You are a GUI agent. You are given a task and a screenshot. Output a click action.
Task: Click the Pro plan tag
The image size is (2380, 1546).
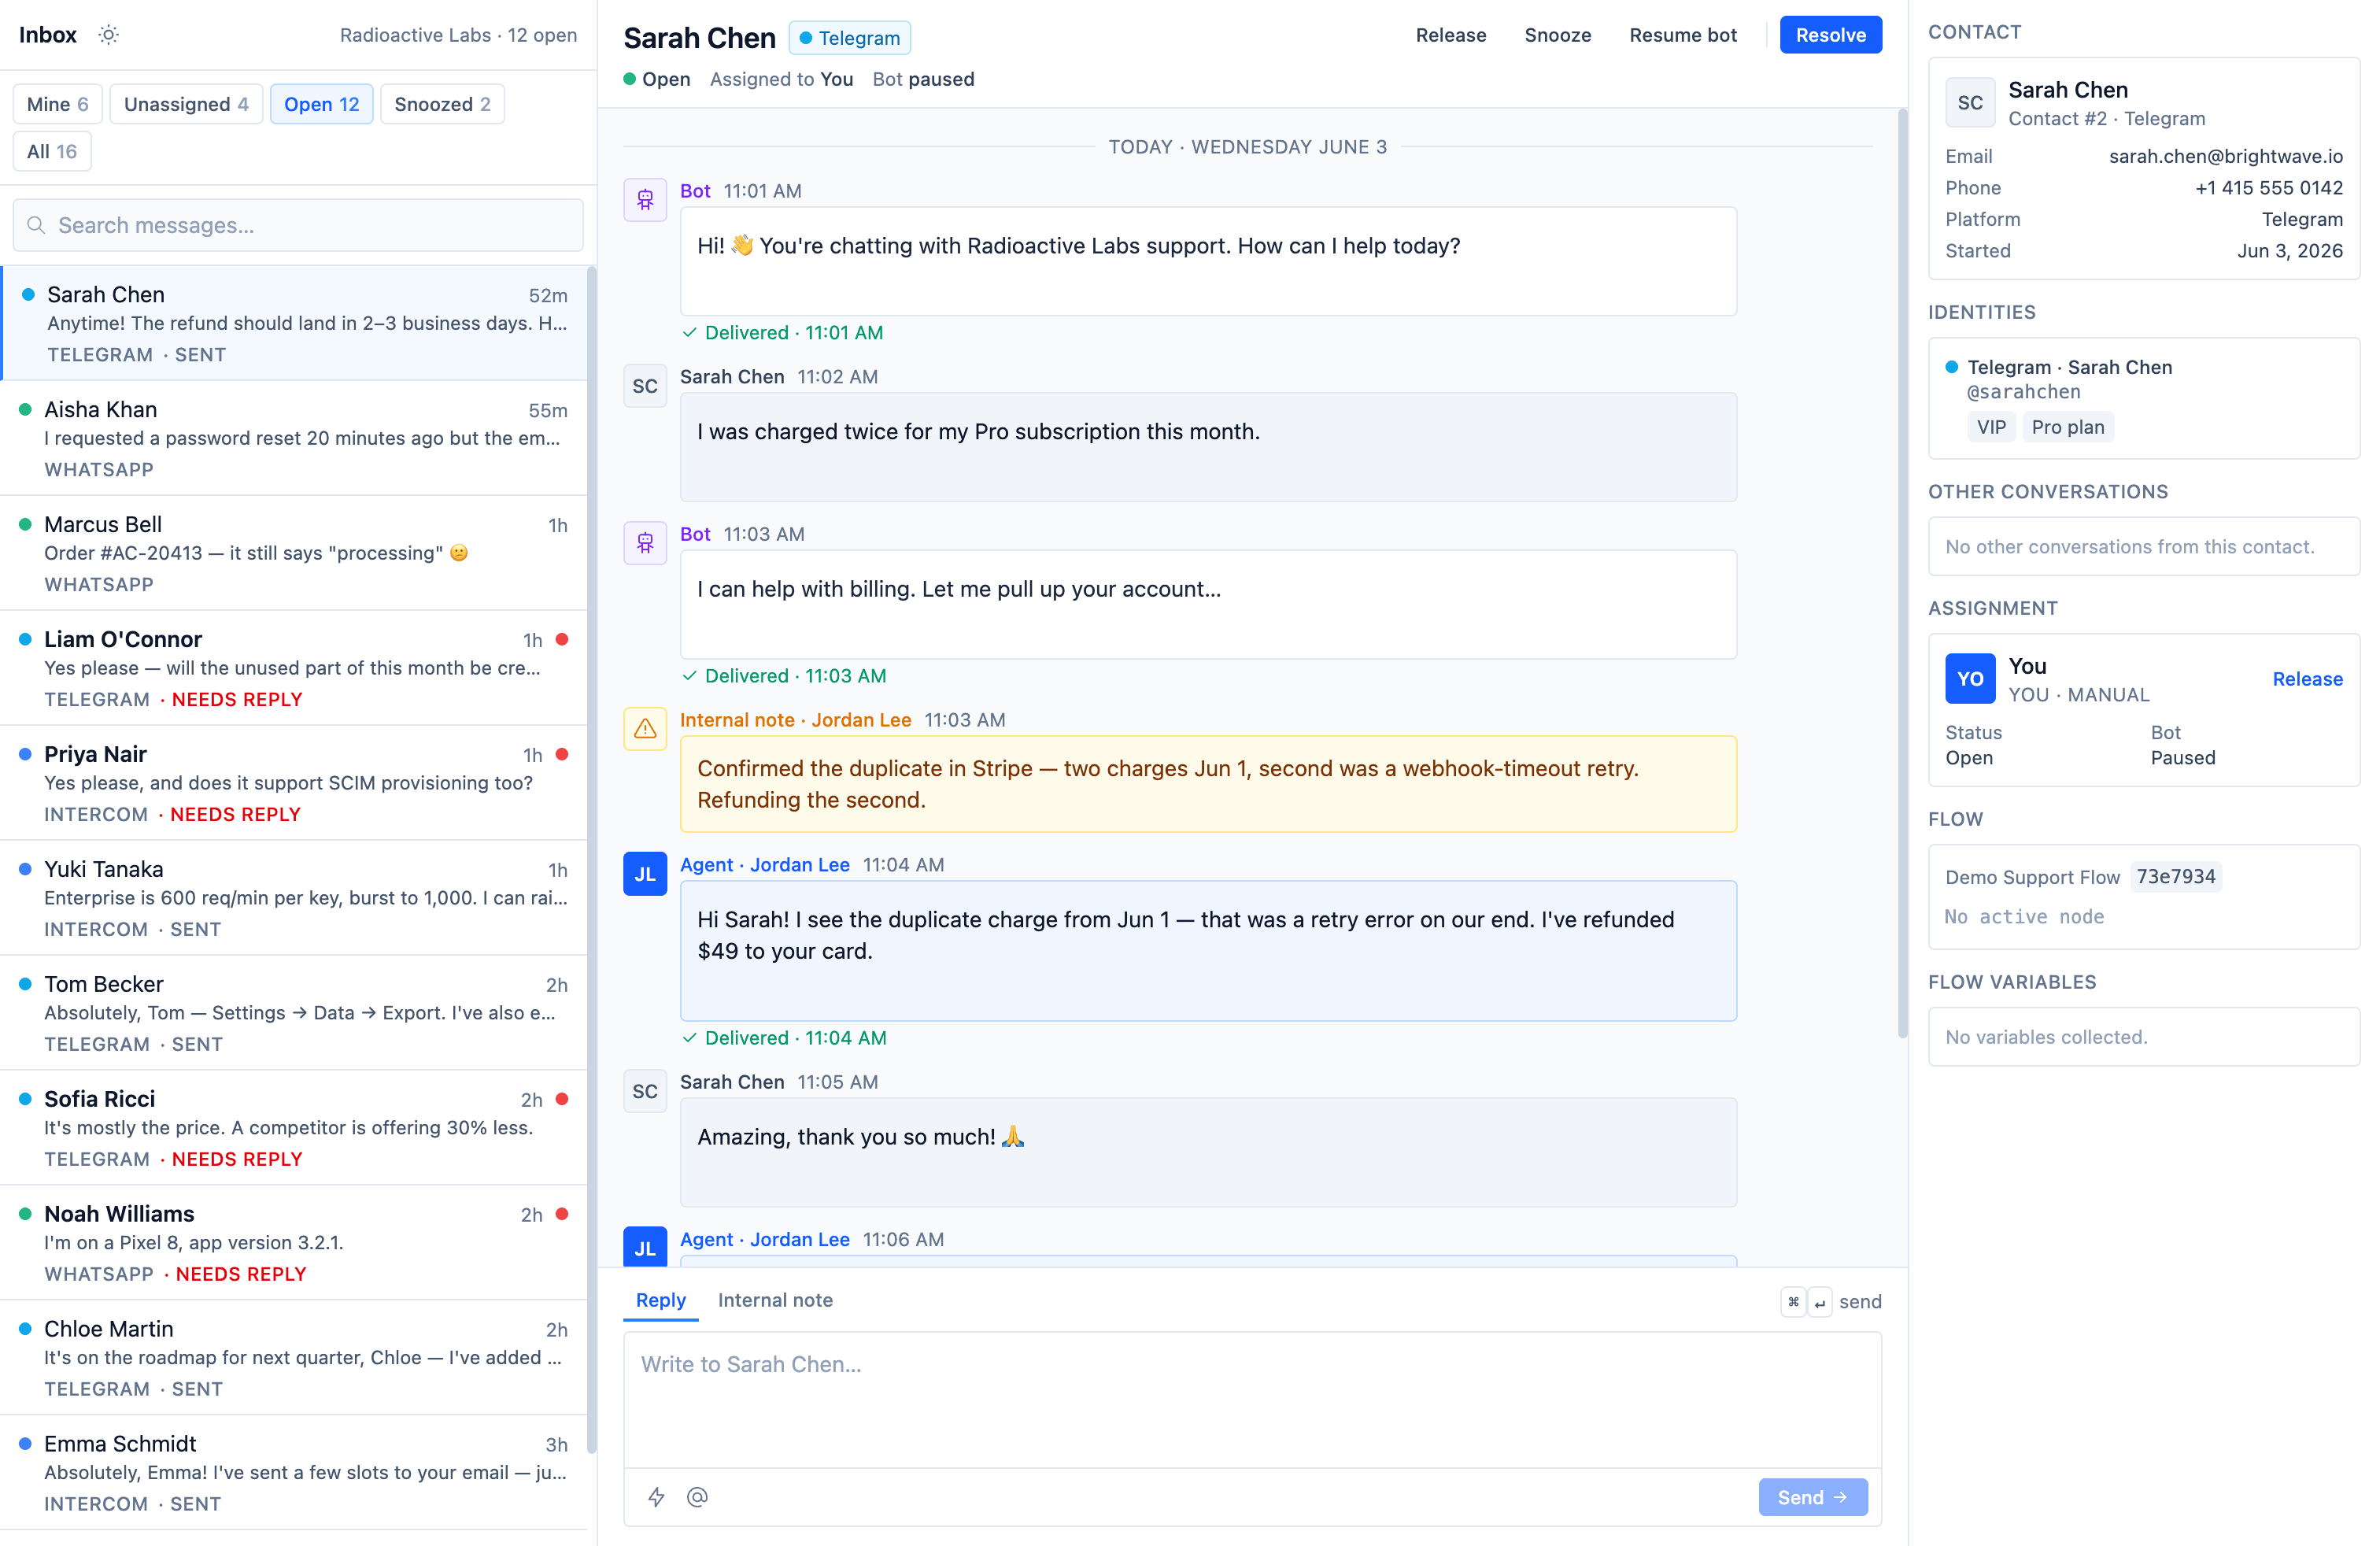(2068, 427)
